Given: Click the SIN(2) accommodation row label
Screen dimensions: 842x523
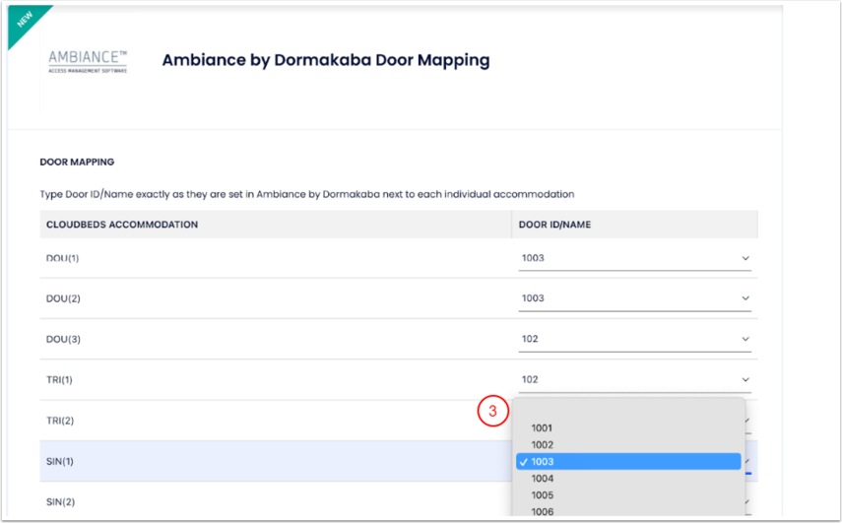Looking at the screenshot, I should [x=60, y=502].
